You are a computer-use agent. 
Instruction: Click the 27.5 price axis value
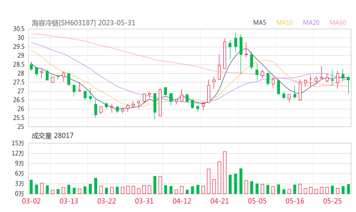click(19, 82)
